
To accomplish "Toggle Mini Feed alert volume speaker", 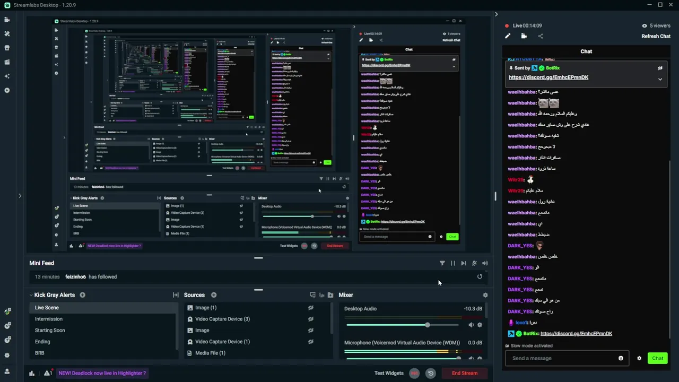I will tap(485, 263).
